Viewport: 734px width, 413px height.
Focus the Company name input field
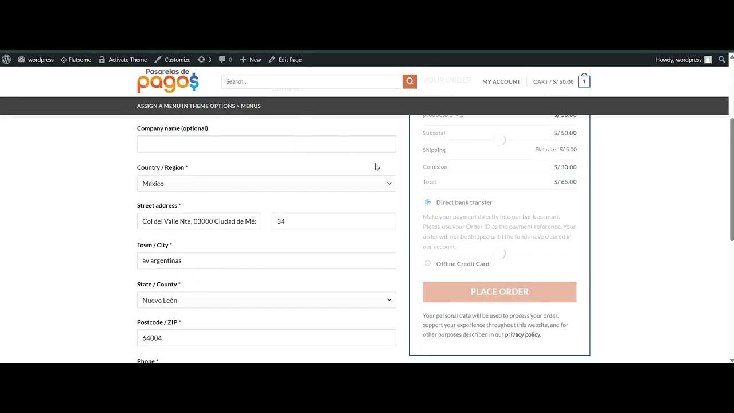(266, 144)
